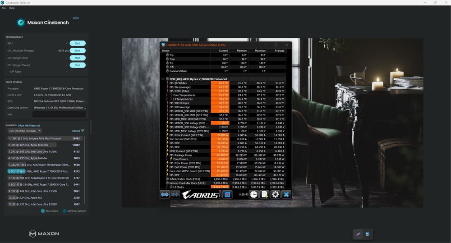Select the Intel Core Ultra 9 285K row

(x=45, y=151)
